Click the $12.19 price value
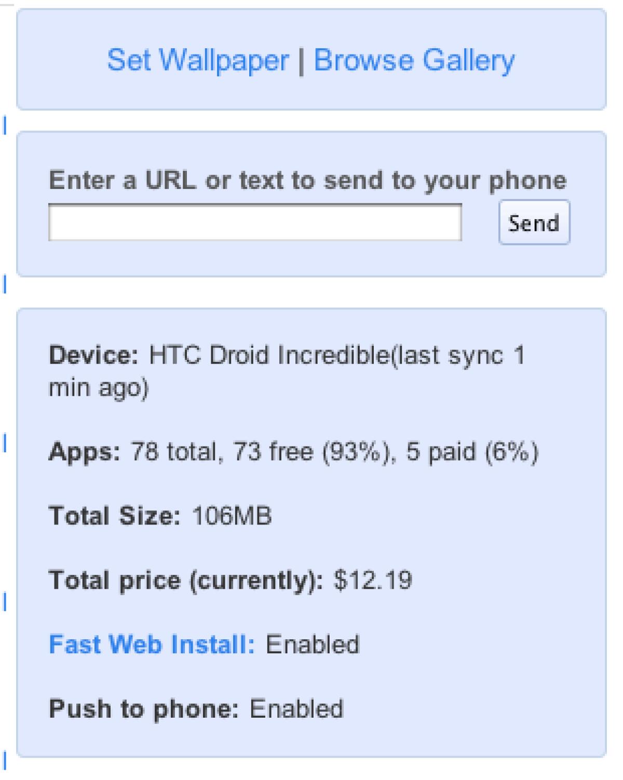 point(373,580)
